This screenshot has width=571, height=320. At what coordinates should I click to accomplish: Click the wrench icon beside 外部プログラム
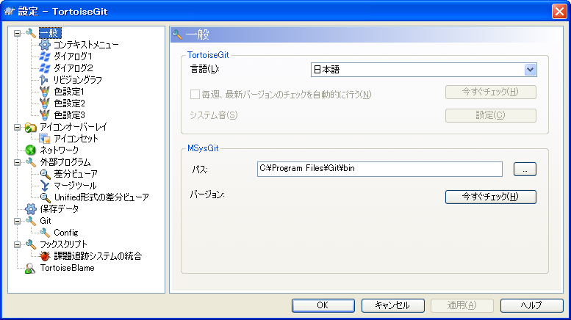tap(31, 162)
